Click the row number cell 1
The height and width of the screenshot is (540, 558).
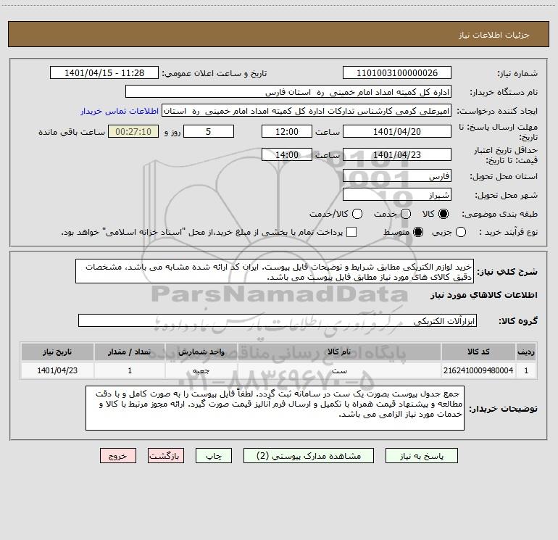pyautogui.click(x=526, y=370)
